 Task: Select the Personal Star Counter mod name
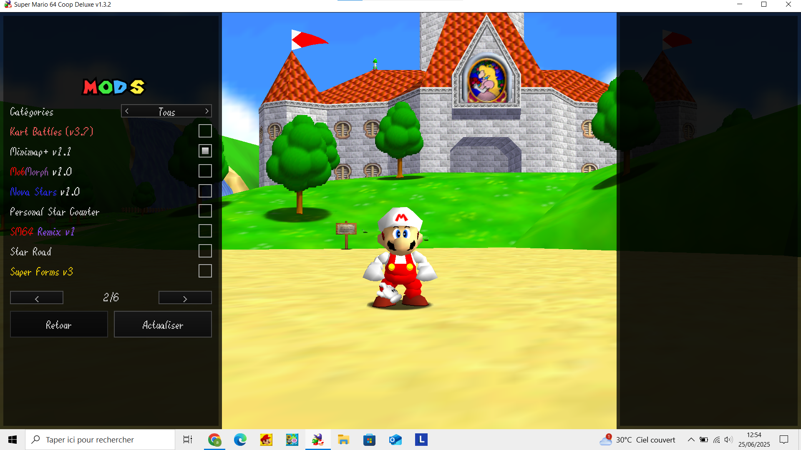pyautogui.click(x=55, y=212)
